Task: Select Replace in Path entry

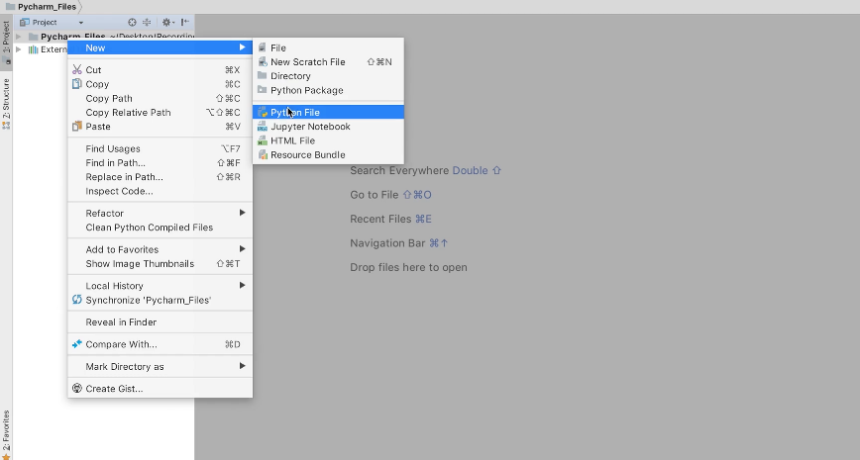Action: 160,177
